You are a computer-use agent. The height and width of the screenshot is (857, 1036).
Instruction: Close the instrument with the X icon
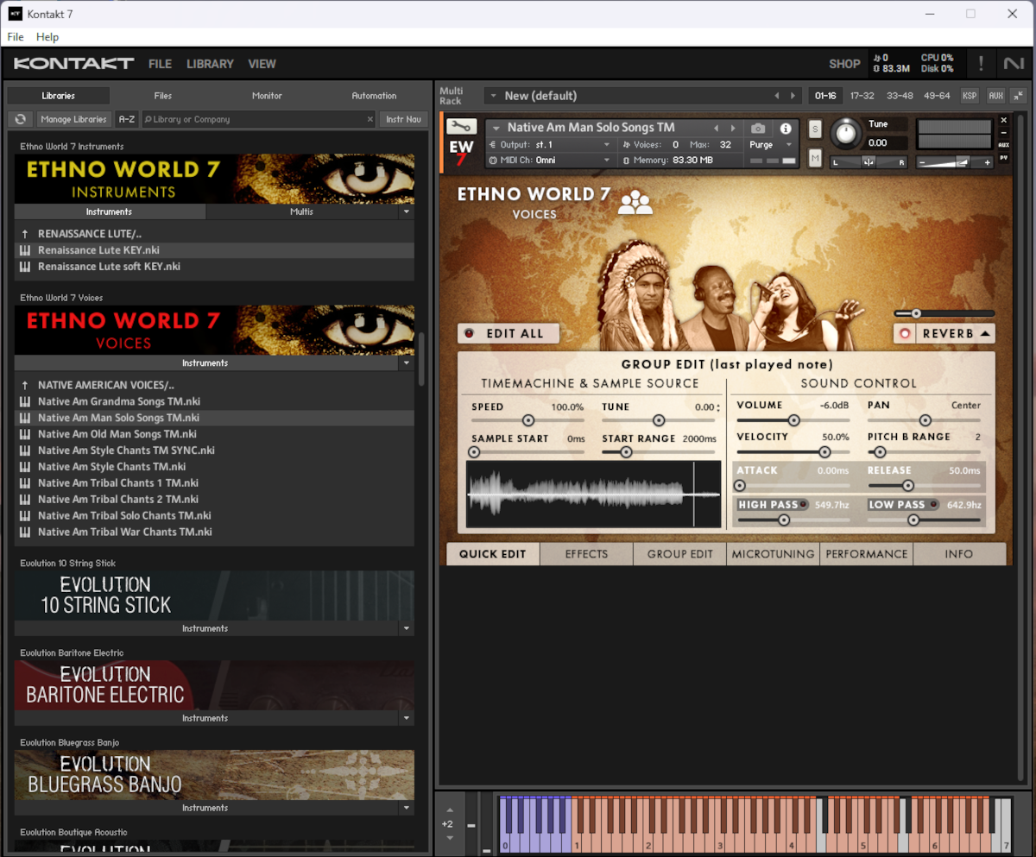(1003, 121)
